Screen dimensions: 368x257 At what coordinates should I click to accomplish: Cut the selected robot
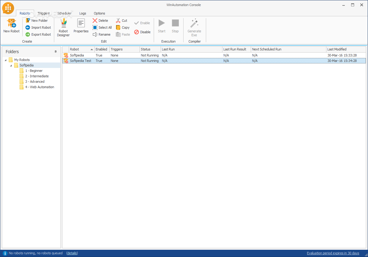click(x=122, y=21)
